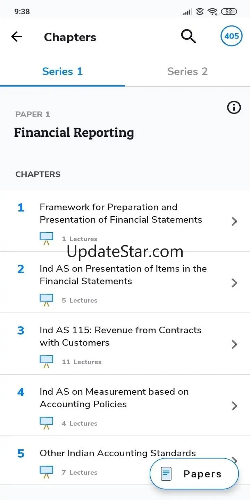The width and height of the screenshot is (250, 500).
Task: Tap lecture board icon under chapter 2
Action: pyautogui.click(x=47, y=300)
